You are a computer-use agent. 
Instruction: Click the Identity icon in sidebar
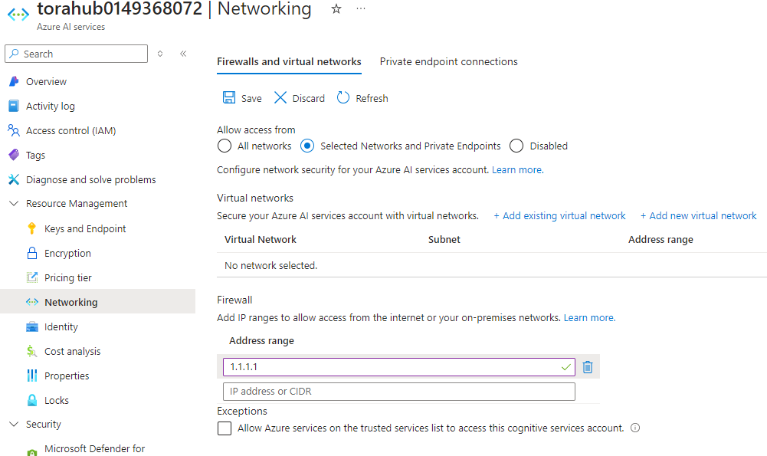pyautogui.click(x=31, y=326)
